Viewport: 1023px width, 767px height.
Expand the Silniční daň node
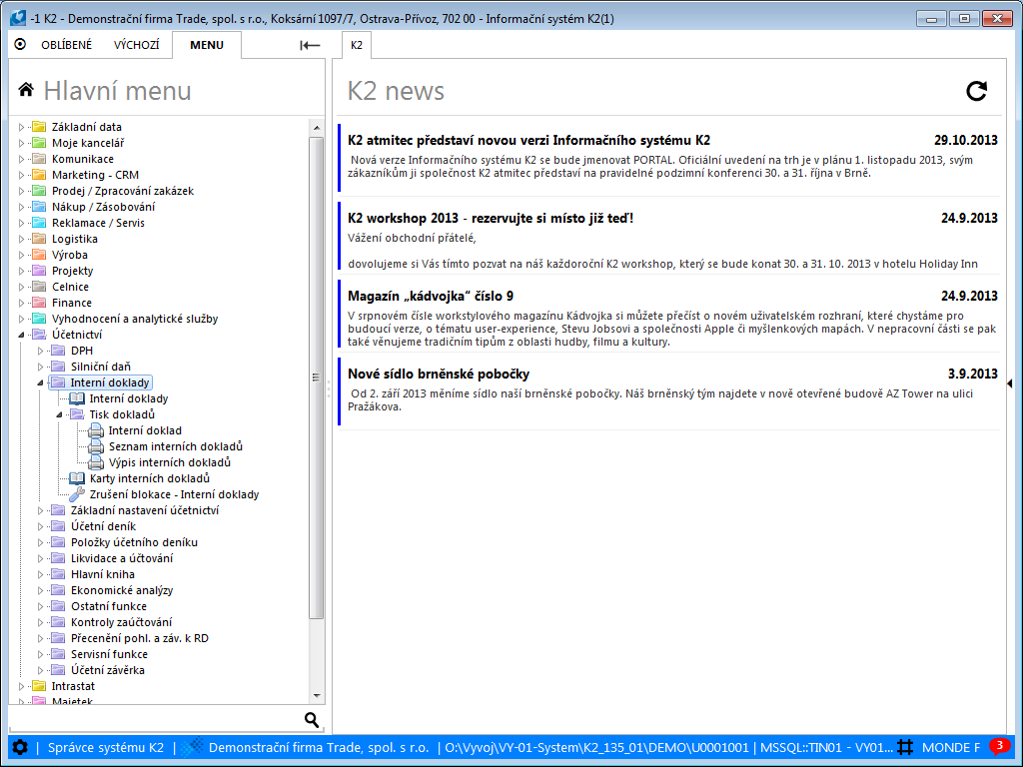[x=40, y=367]
